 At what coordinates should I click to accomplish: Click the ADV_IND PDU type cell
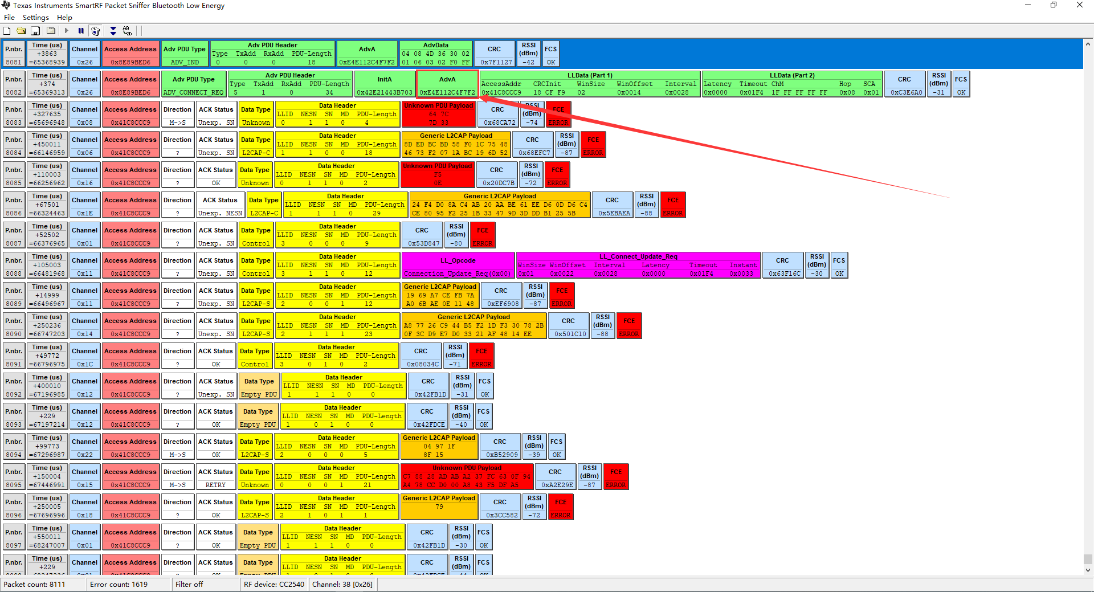[x=185, y=54]
